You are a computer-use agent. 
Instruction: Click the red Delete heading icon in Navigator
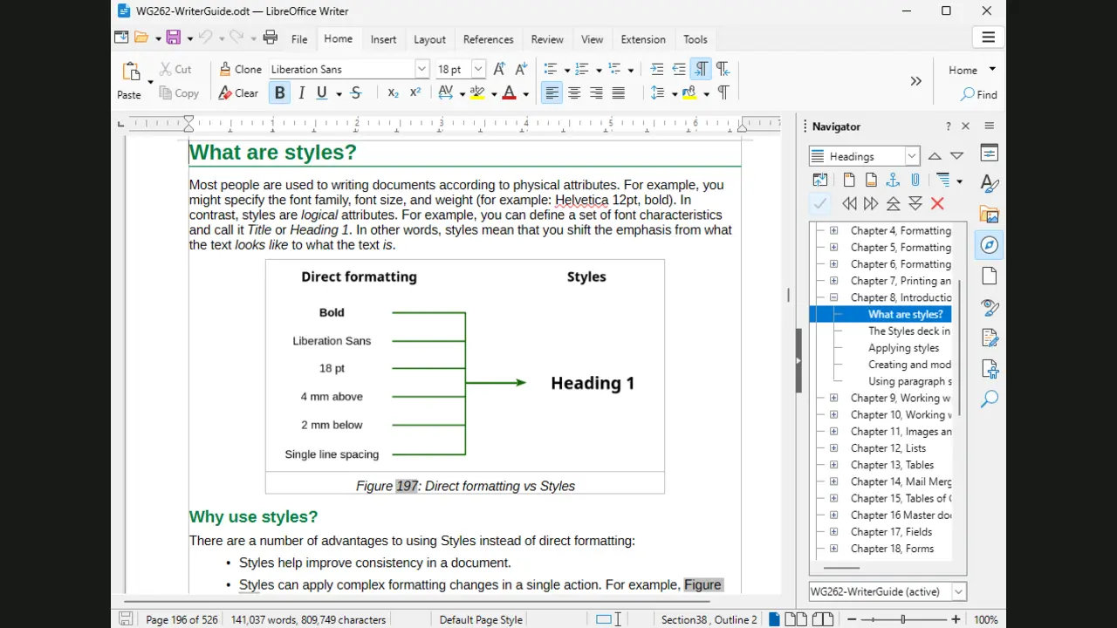click(x=937, y=203)
